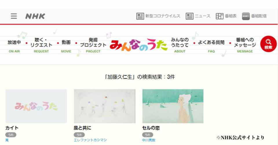Click the red 検索 search button
This screenshot has width=278, height=145.
(x=268, y=44)
